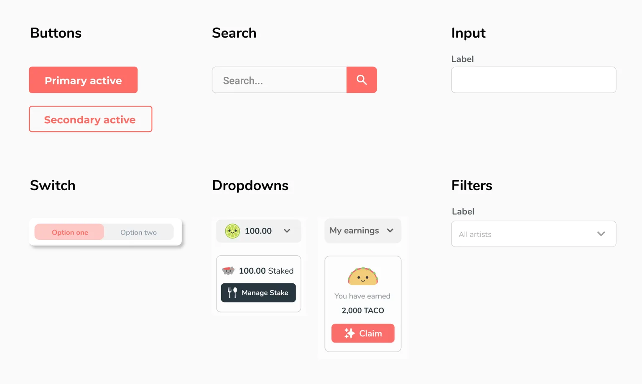
Task: Claim the earned TACO rewards
Action: [x=363, y=333]
